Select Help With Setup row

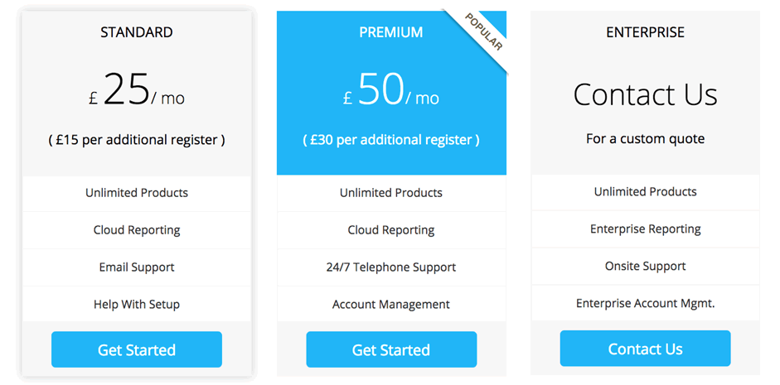136,304
